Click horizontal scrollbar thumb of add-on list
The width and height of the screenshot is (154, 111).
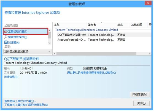click(x=96, y=54)
